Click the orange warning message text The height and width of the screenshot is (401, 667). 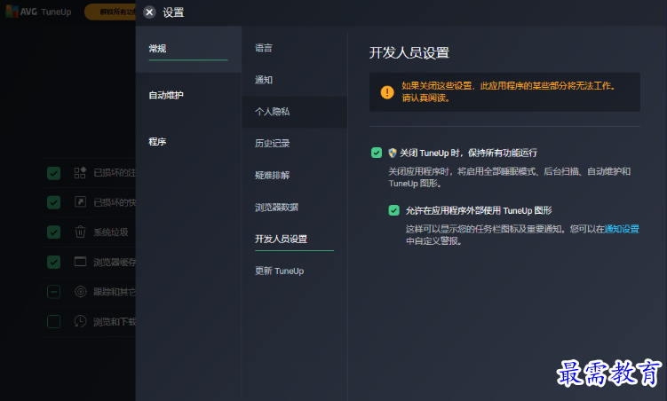508,91
